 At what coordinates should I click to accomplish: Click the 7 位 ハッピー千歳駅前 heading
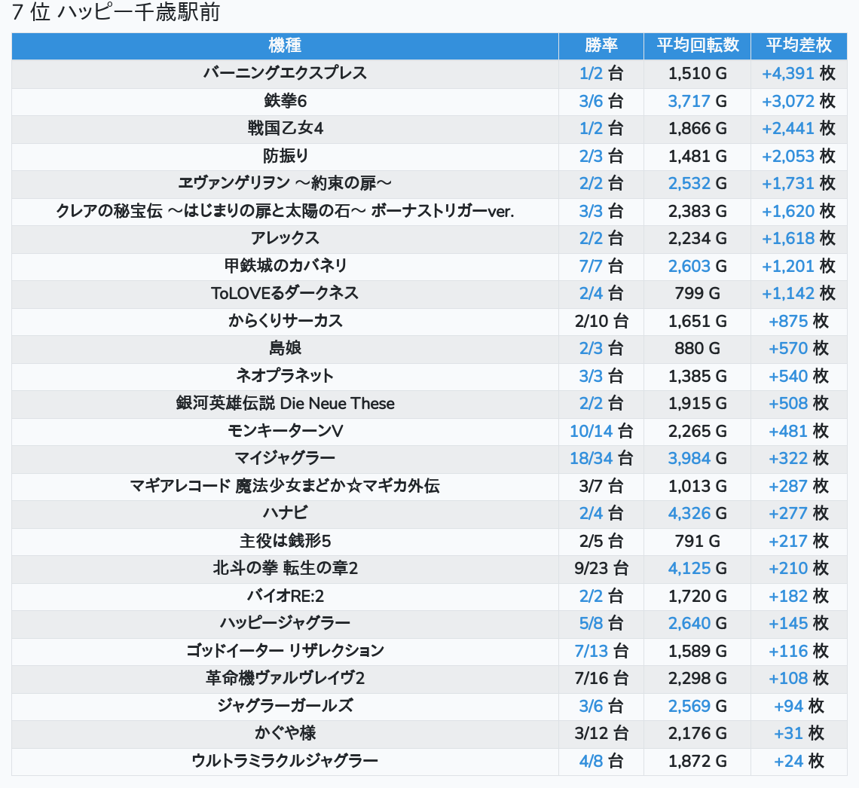(116, 13)
